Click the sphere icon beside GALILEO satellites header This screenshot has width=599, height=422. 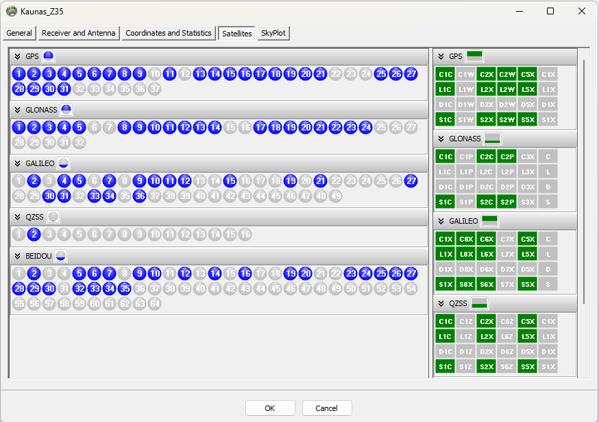click(64, 163)
